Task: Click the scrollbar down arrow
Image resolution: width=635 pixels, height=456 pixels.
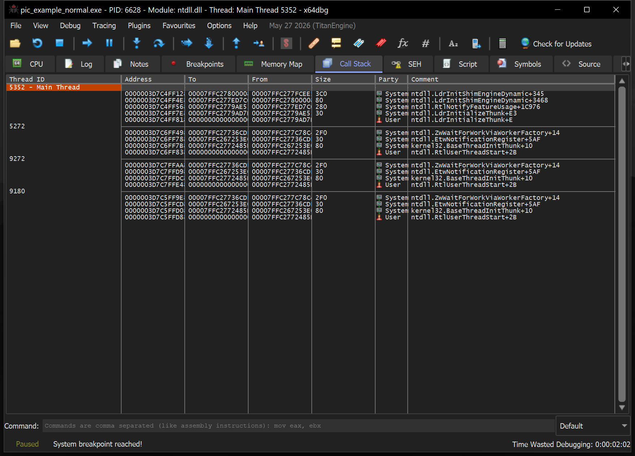Action: tap(622, 408)
